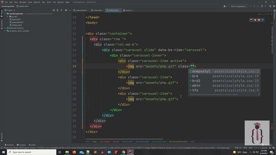Select brd completion suggestion
The image size is (276, 155).
point(224,76)
